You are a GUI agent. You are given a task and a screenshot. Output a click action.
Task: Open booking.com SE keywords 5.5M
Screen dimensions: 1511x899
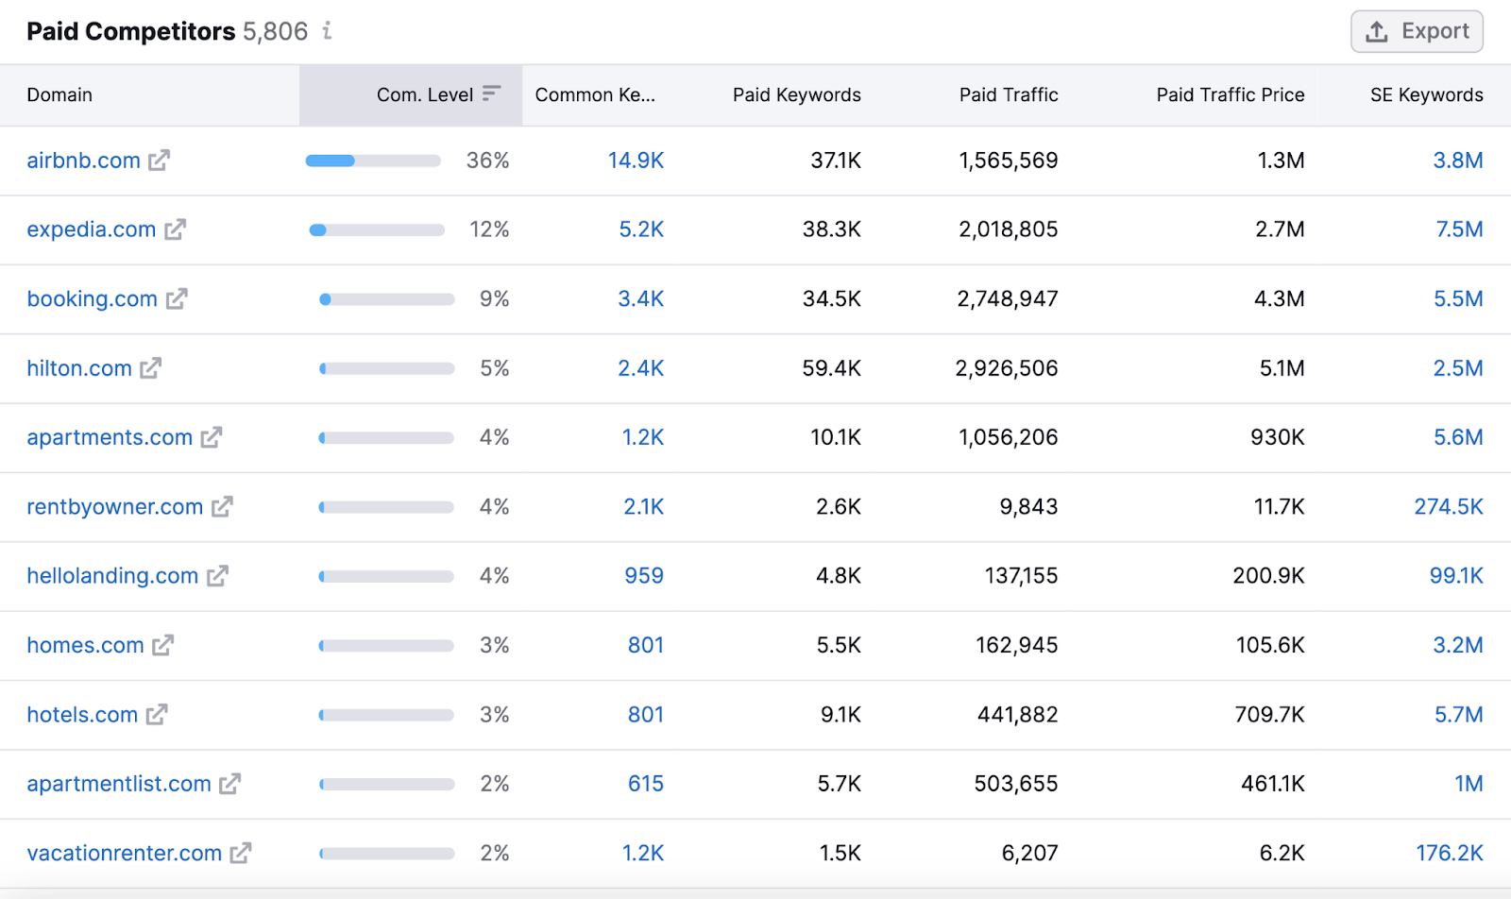1458,299
